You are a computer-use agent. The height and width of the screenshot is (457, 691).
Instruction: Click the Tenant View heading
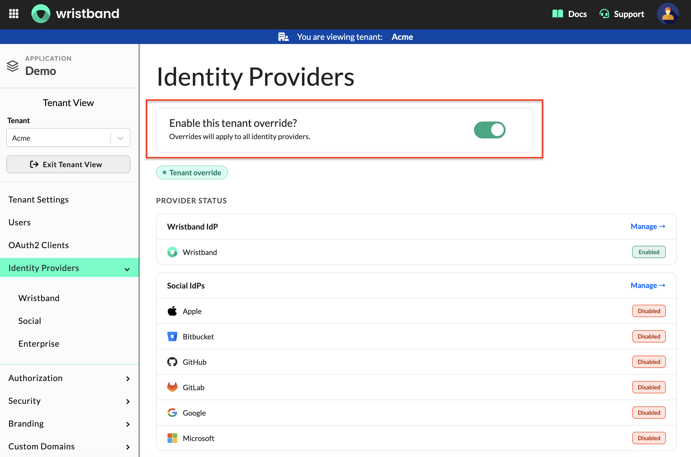[x=68, y=103]
